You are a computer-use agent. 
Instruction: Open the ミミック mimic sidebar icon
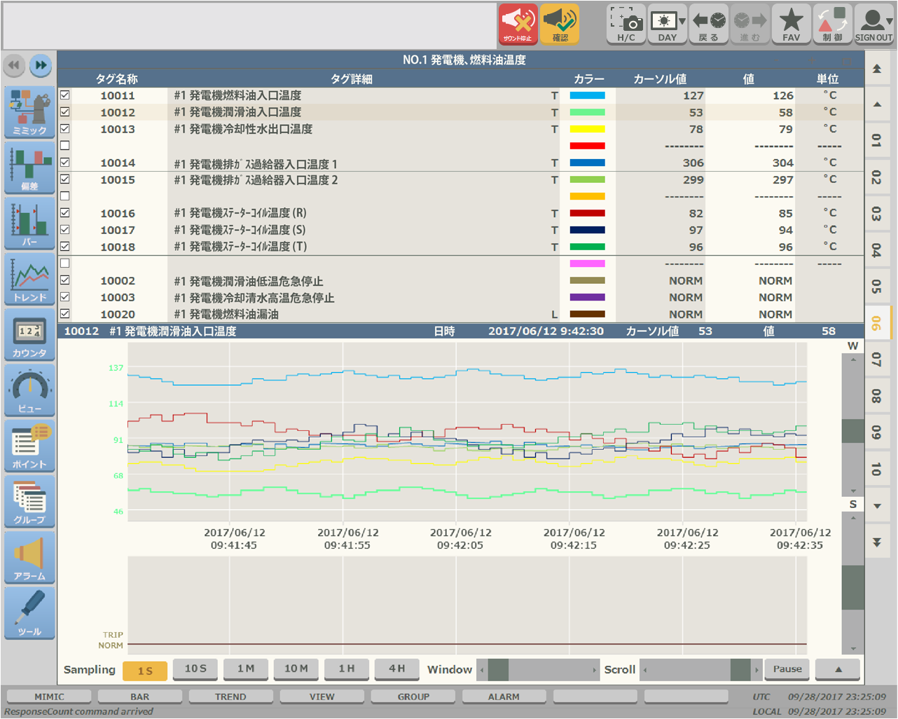point(29,112)
